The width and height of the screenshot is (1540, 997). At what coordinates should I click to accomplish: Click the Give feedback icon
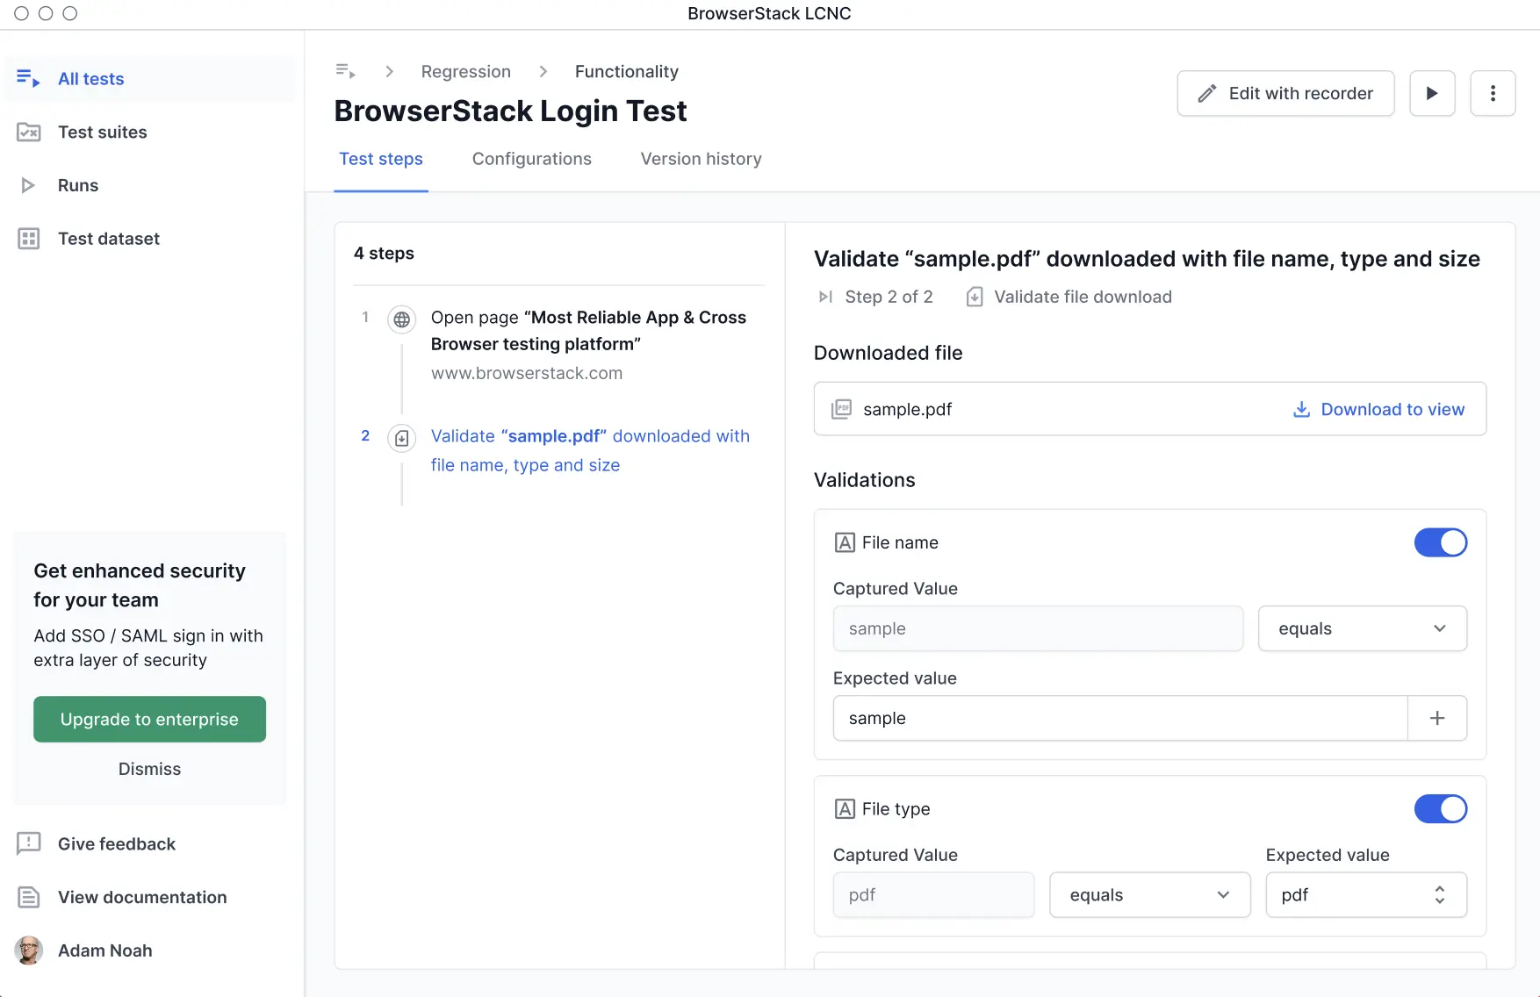point(29,844)
